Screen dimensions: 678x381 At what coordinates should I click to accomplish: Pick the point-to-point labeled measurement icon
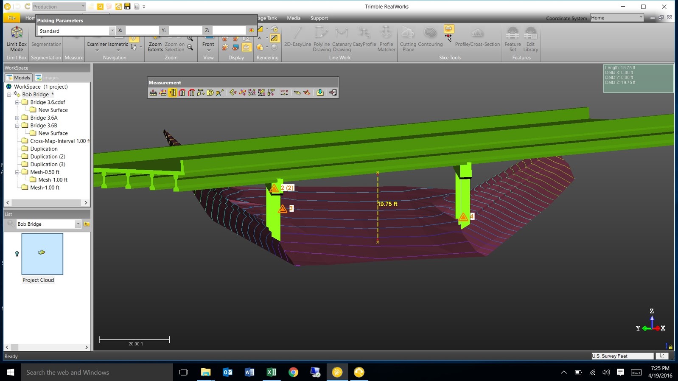(x=201, y=92)
